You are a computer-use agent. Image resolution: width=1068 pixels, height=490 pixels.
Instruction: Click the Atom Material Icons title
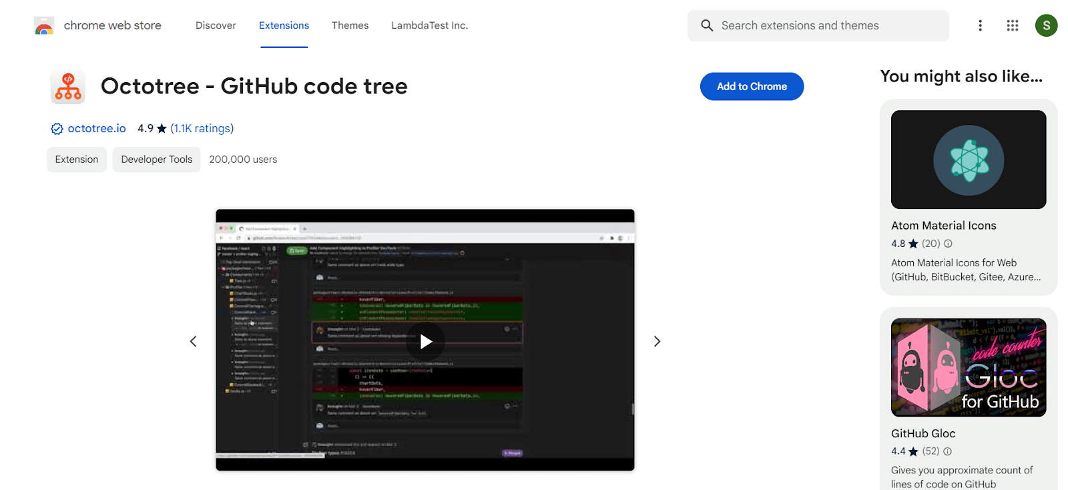tap(943, 226)
